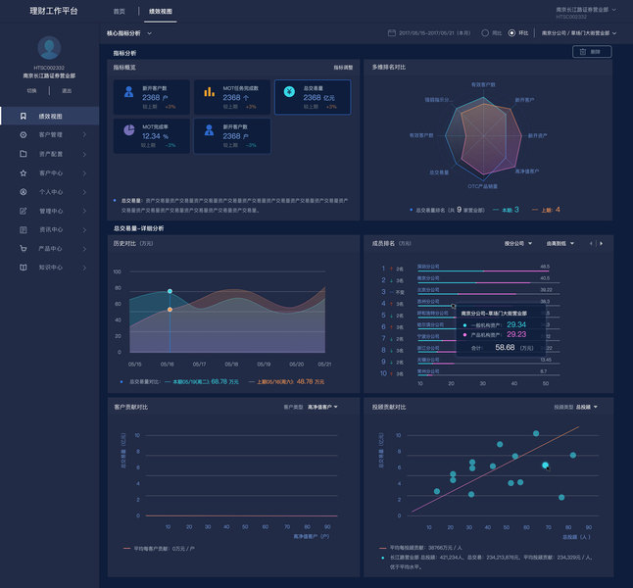Screen dimensions: 633x588
Task: Click the orange data point on 05/16 line chart
Action: 170,310
